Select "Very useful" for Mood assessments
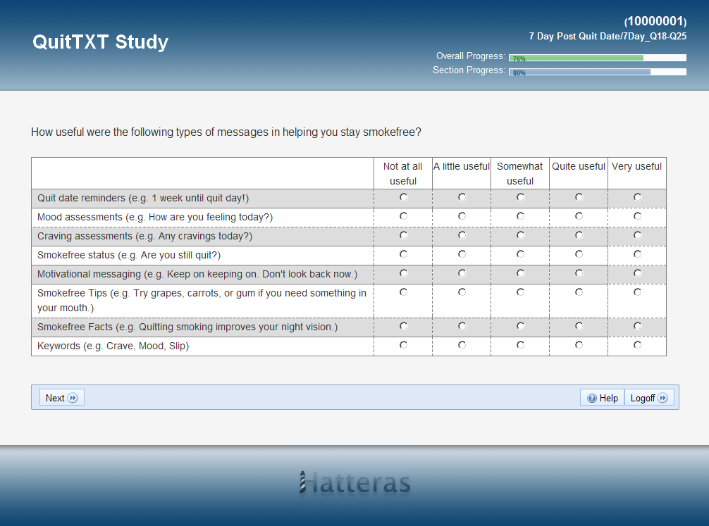The height and width of the screenshot is (526, 709). pyautogui.click(x=637, y=216)
